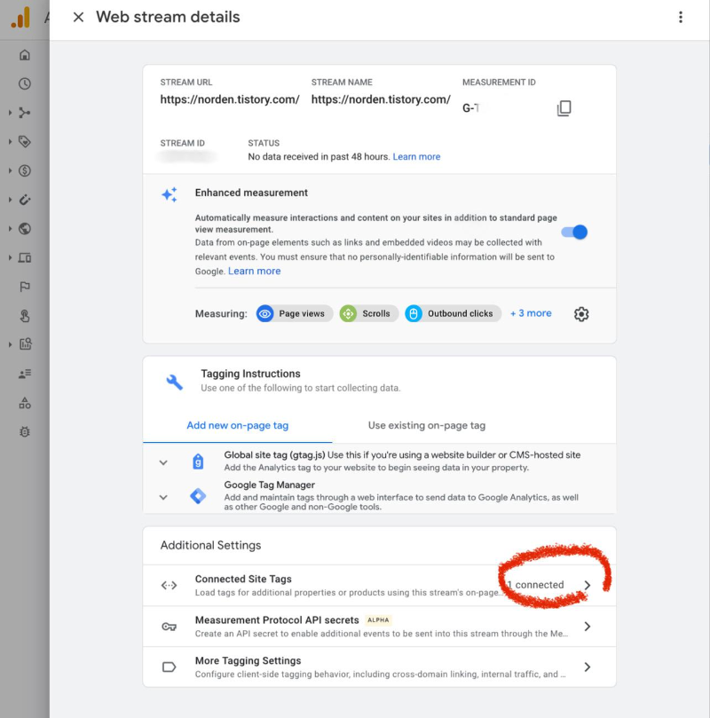Click the stream URL https://norden.tistory.com/ under STREAM URL
The height and width of the screenshot is (718, 710).
[230, 99]
